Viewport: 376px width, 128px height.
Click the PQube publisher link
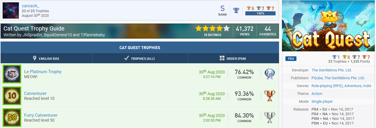point(317,78)
